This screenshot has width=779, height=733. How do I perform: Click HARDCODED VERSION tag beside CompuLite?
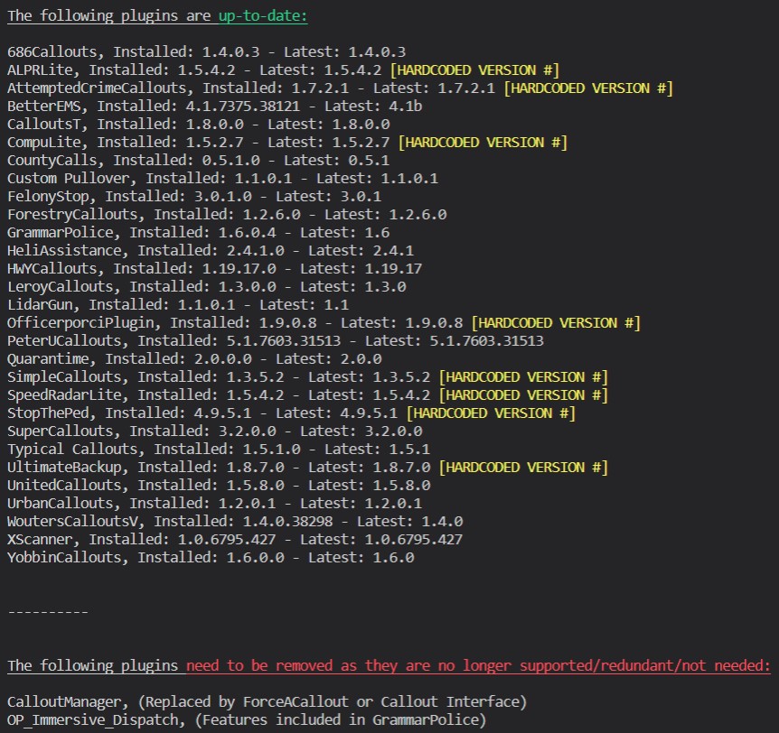pos(483,142)
